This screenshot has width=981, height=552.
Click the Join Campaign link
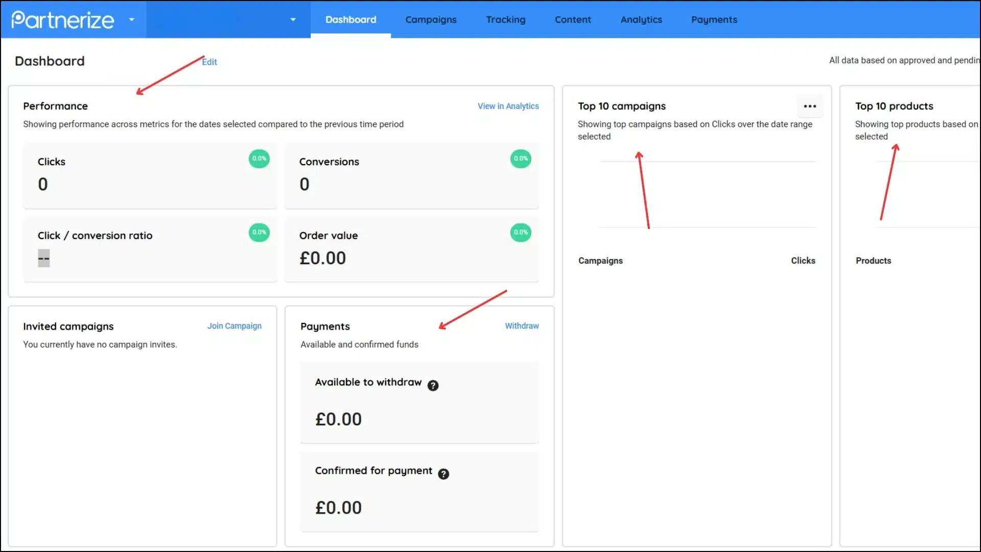235,326
